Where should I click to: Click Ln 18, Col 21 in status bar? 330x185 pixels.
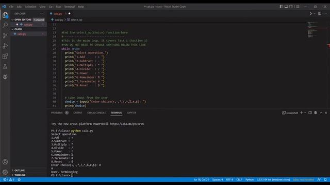[202, 179]
